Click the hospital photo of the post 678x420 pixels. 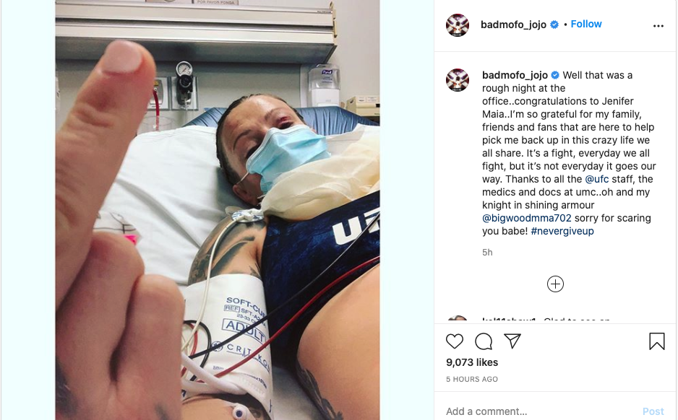[218, 210]
